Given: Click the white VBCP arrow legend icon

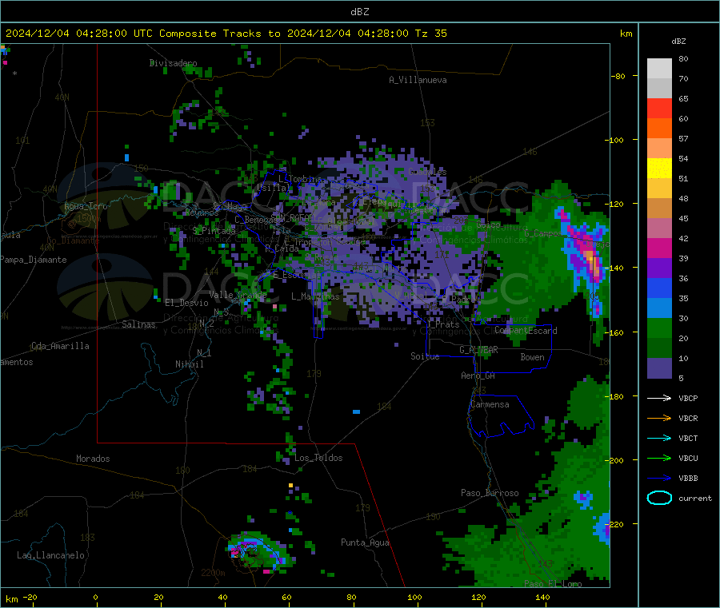Looking at the screenshot, I should pyautogui.click(x=659, y=398).
